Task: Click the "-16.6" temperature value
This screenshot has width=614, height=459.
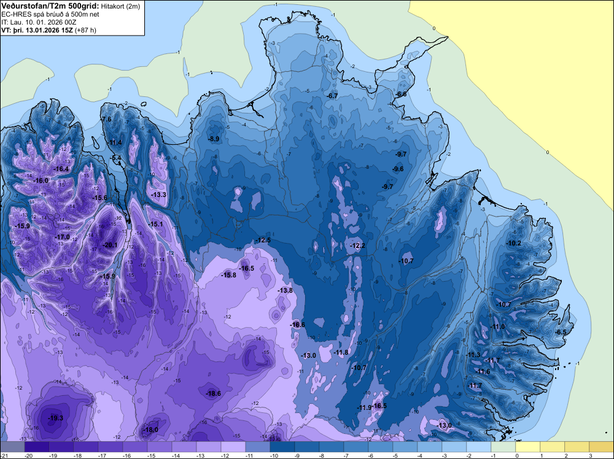Action: point(297,325)
